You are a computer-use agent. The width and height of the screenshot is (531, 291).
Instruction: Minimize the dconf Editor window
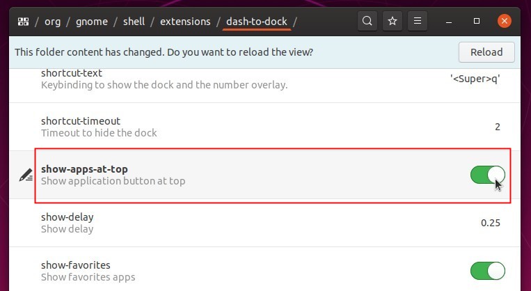449,22
